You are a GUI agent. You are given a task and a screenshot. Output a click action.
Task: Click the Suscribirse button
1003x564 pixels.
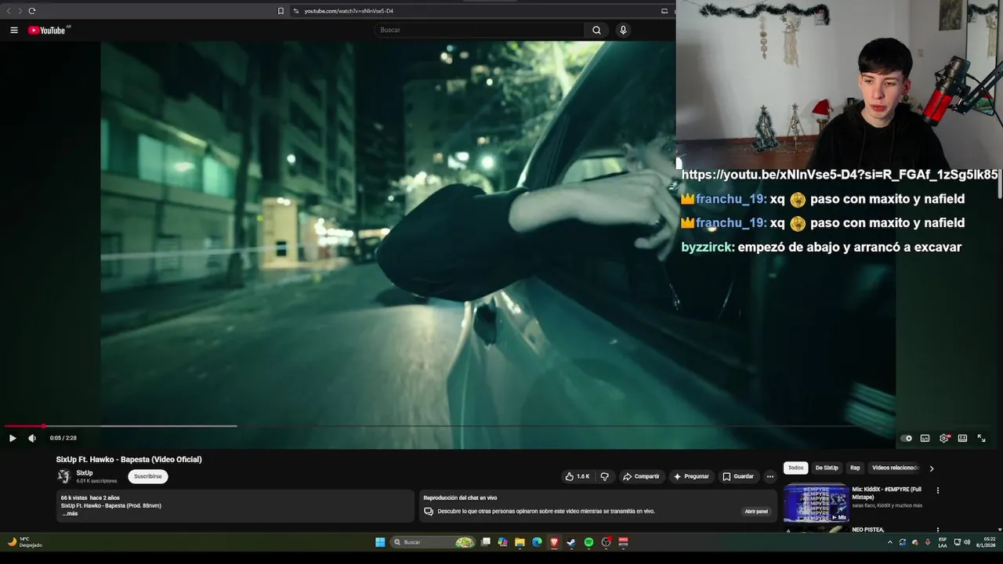148,476
